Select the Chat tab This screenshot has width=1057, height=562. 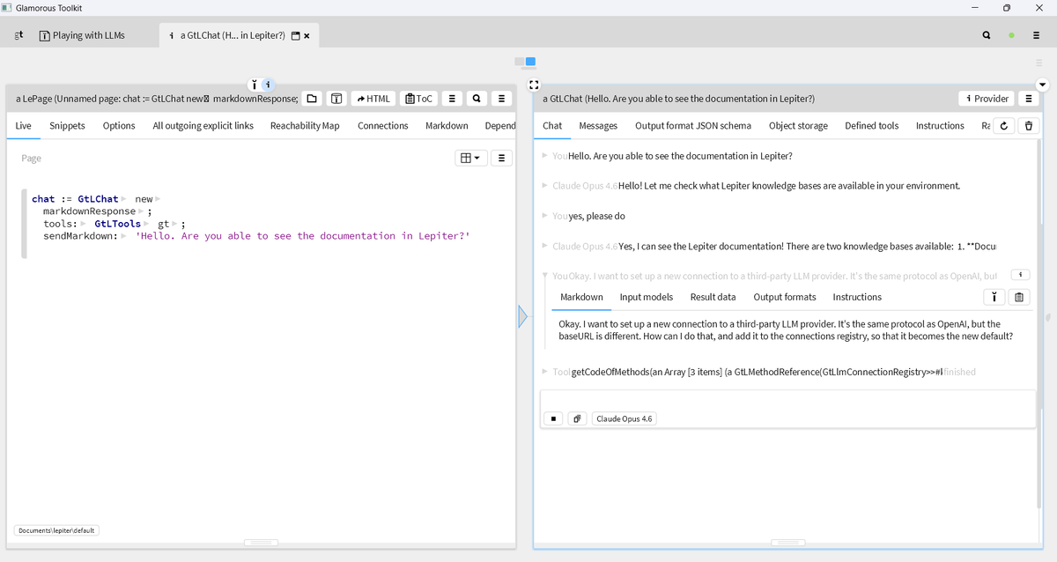click(552, 126)
